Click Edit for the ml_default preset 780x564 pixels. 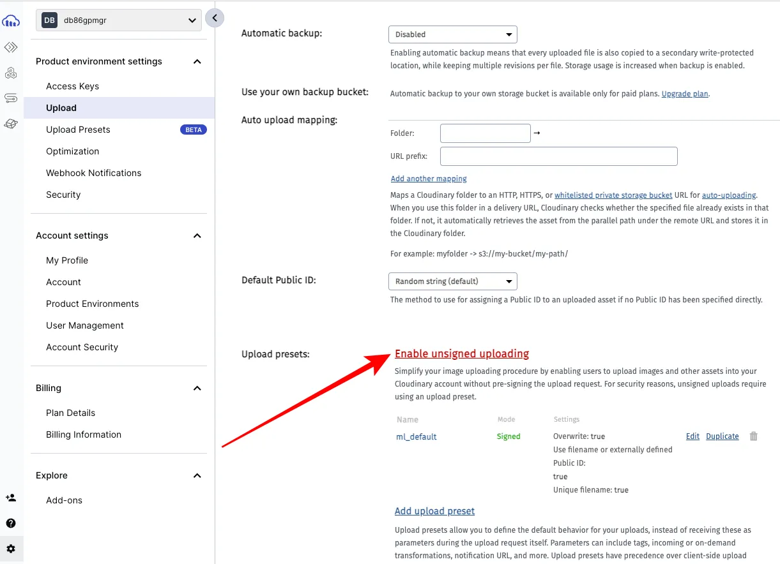[692, 436]
